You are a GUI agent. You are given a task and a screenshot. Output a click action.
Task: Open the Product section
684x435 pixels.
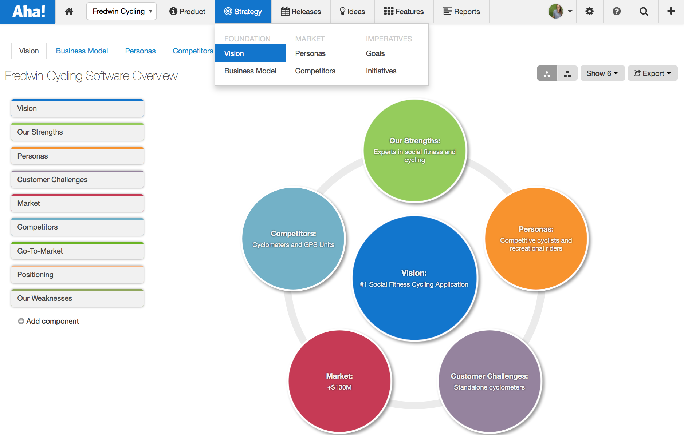(187, 11)
